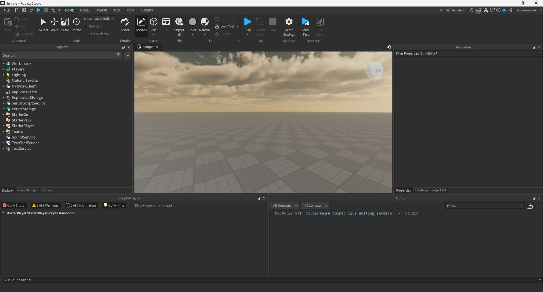Screen dimensions: 543x292
Task: Switch to PLUGINS ribbon tab
Action: [x=146, y=10]
